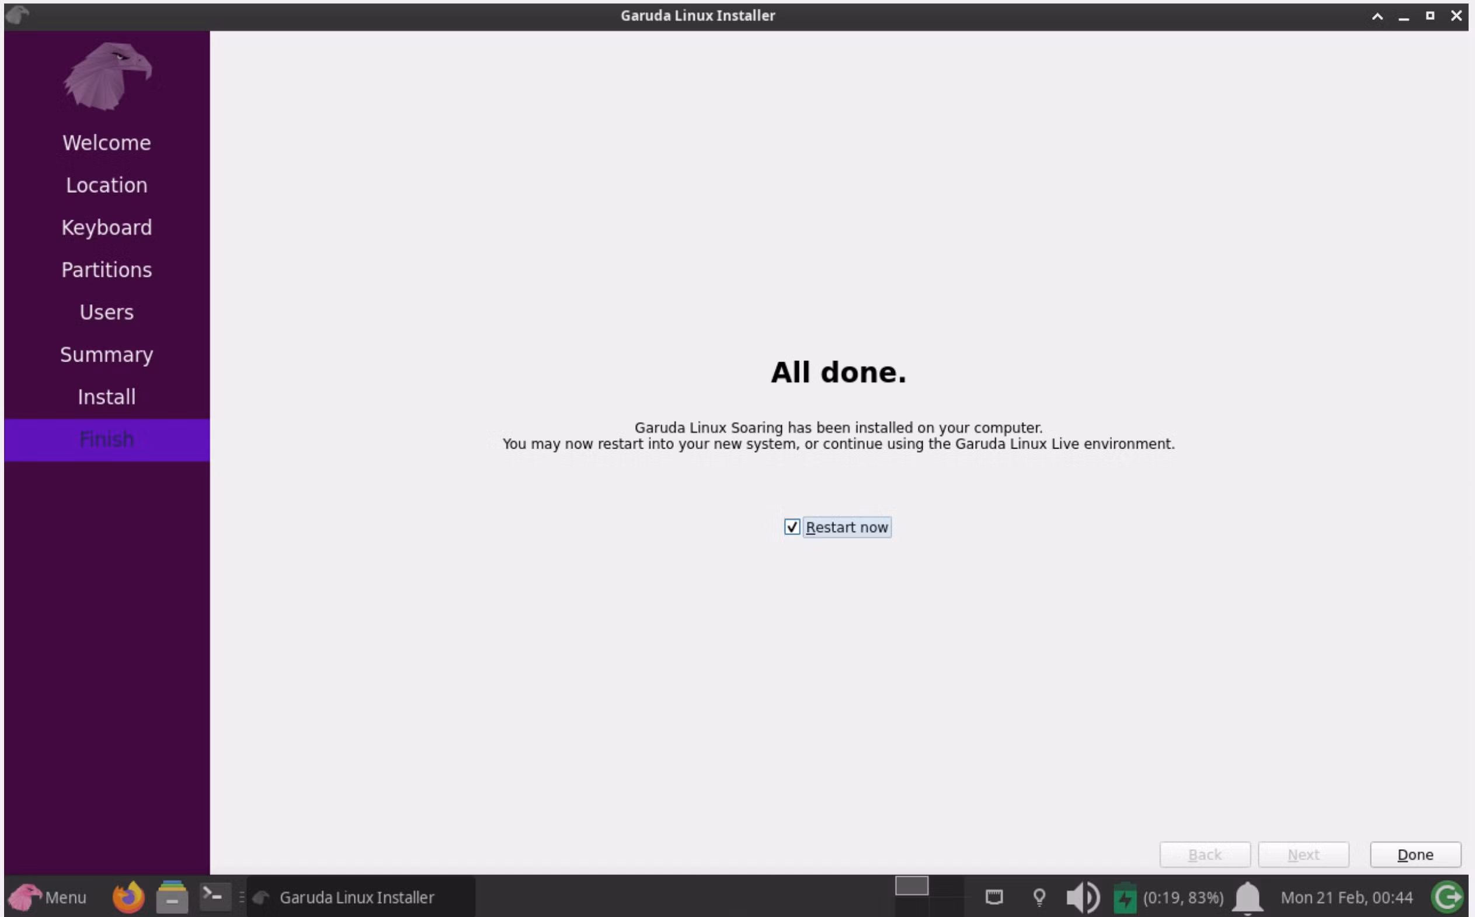
Task: Launch Firefox from the taskbar
Action: pos(128,897)
